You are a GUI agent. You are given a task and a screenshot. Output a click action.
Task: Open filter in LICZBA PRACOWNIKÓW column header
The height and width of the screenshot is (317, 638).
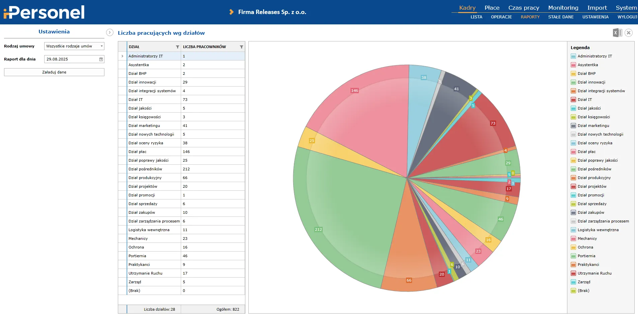click(241, 47)
